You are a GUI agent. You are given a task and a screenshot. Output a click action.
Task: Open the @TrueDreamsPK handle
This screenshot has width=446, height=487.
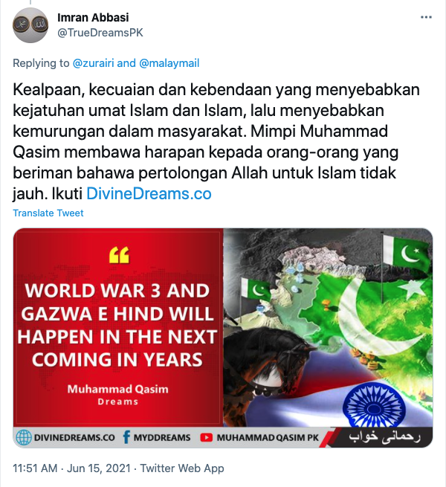[x=100, y=33]
